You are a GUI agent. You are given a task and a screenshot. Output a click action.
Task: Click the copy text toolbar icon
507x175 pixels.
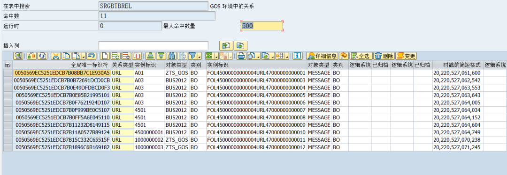point(66,56)
